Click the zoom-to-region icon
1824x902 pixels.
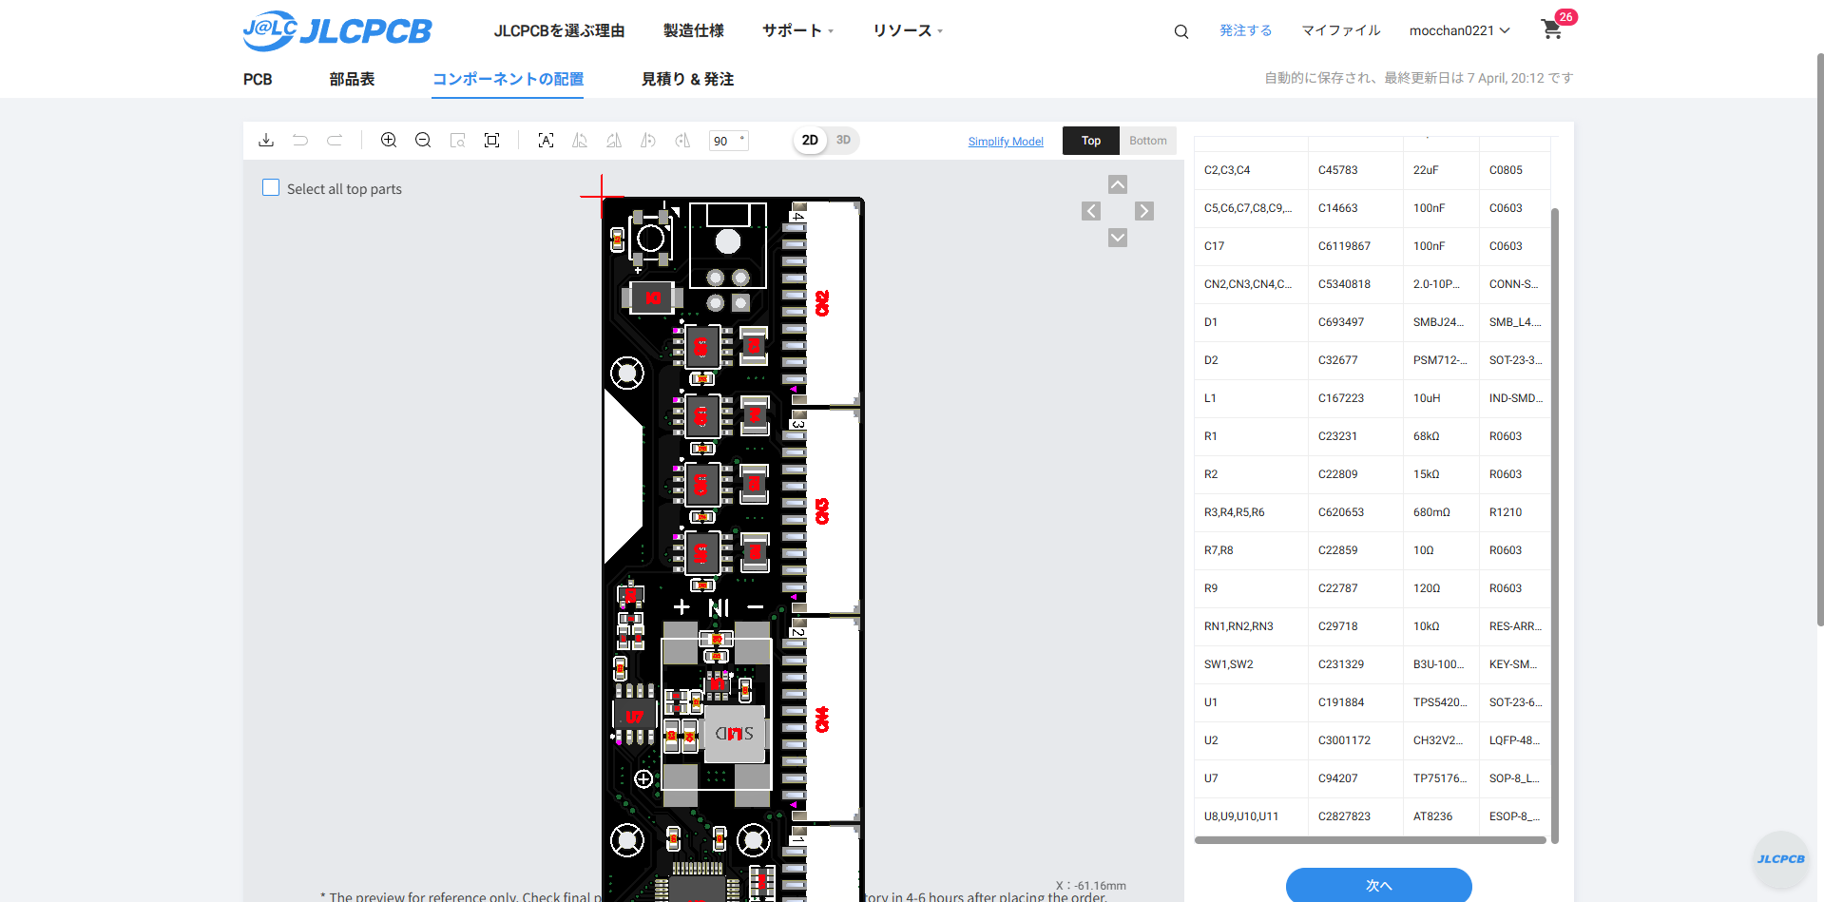point(457,140)
